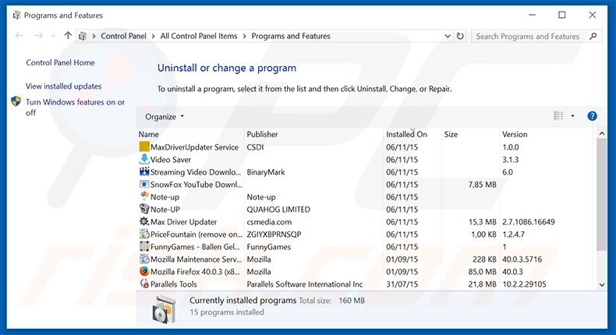Click the MaxDriverUpdater Service program icon

144,147
